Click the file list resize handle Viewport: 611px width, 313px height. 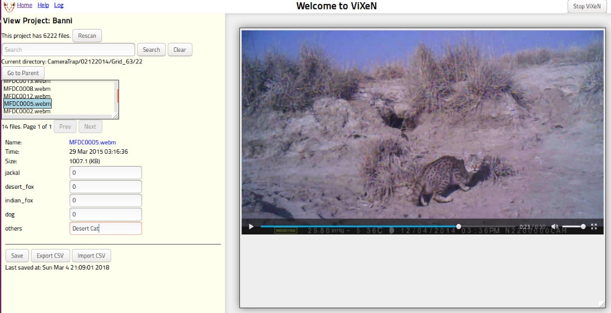[116, 116]
